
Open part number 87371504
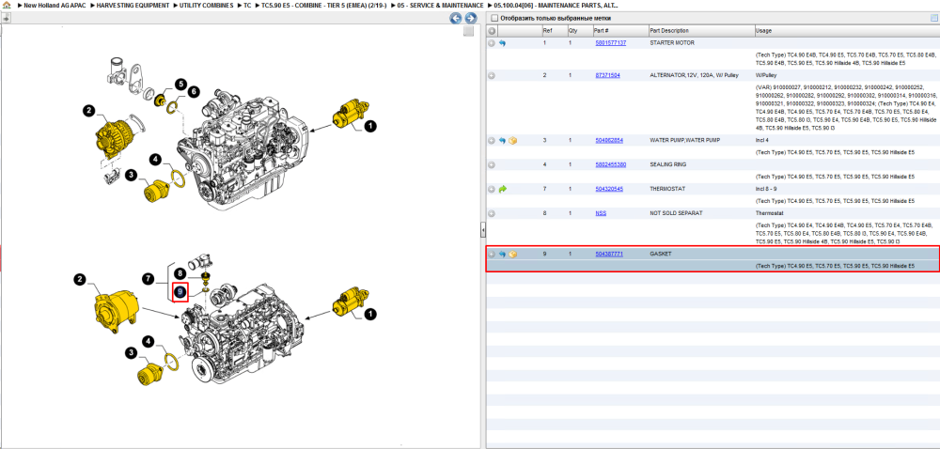(x=607, y=75)
